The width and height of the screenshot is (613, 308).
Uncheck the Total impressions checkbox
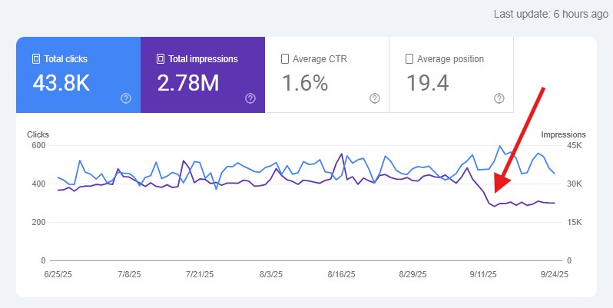(161, 59)
